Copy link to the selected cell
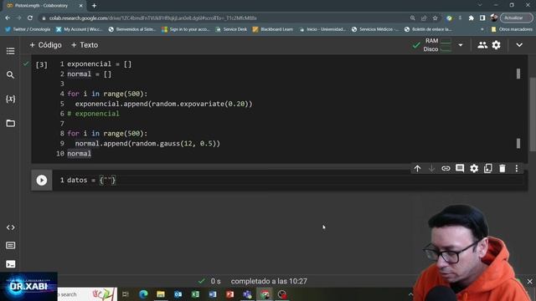 pos(446,169)
